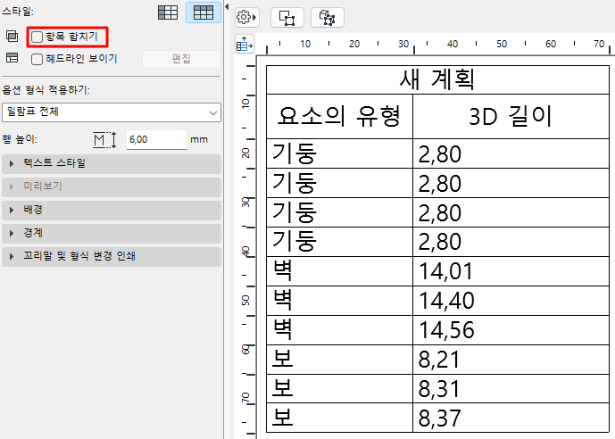Screen dimensions: 615x439
Task: Click the 새 계획 table title
Action: [437, 79]
